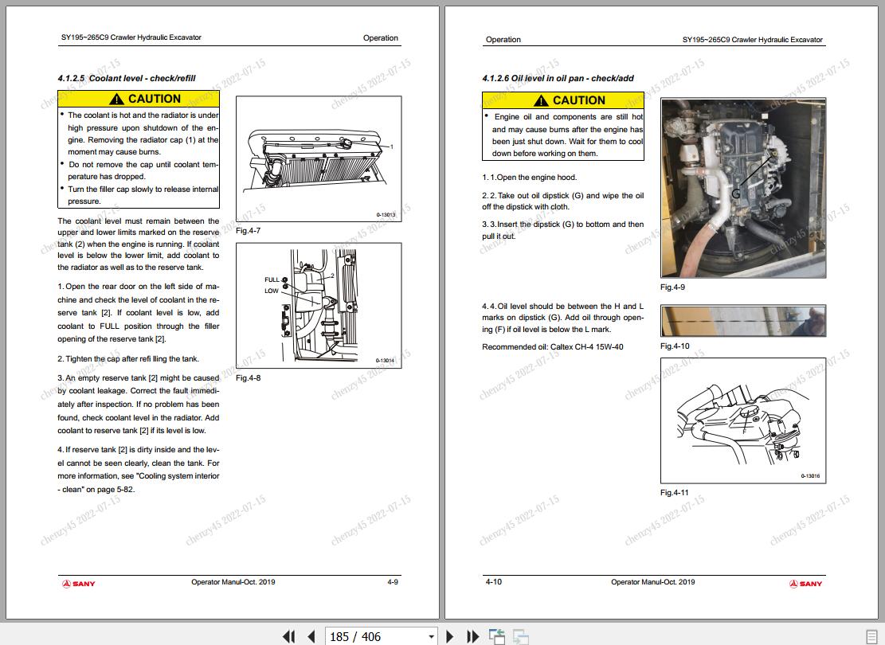Go to the first page
Viewport: 885px width, 645px height.
click(288, 636)
